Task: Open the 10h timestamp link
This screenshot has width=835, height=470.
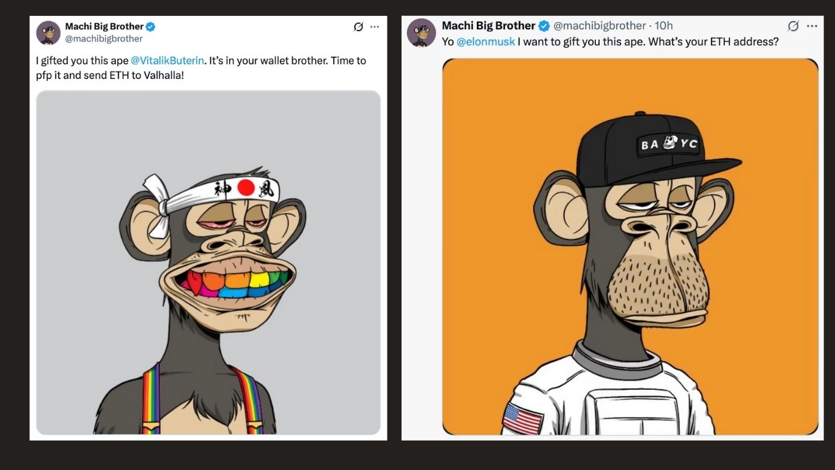Action: pos(664,26)
